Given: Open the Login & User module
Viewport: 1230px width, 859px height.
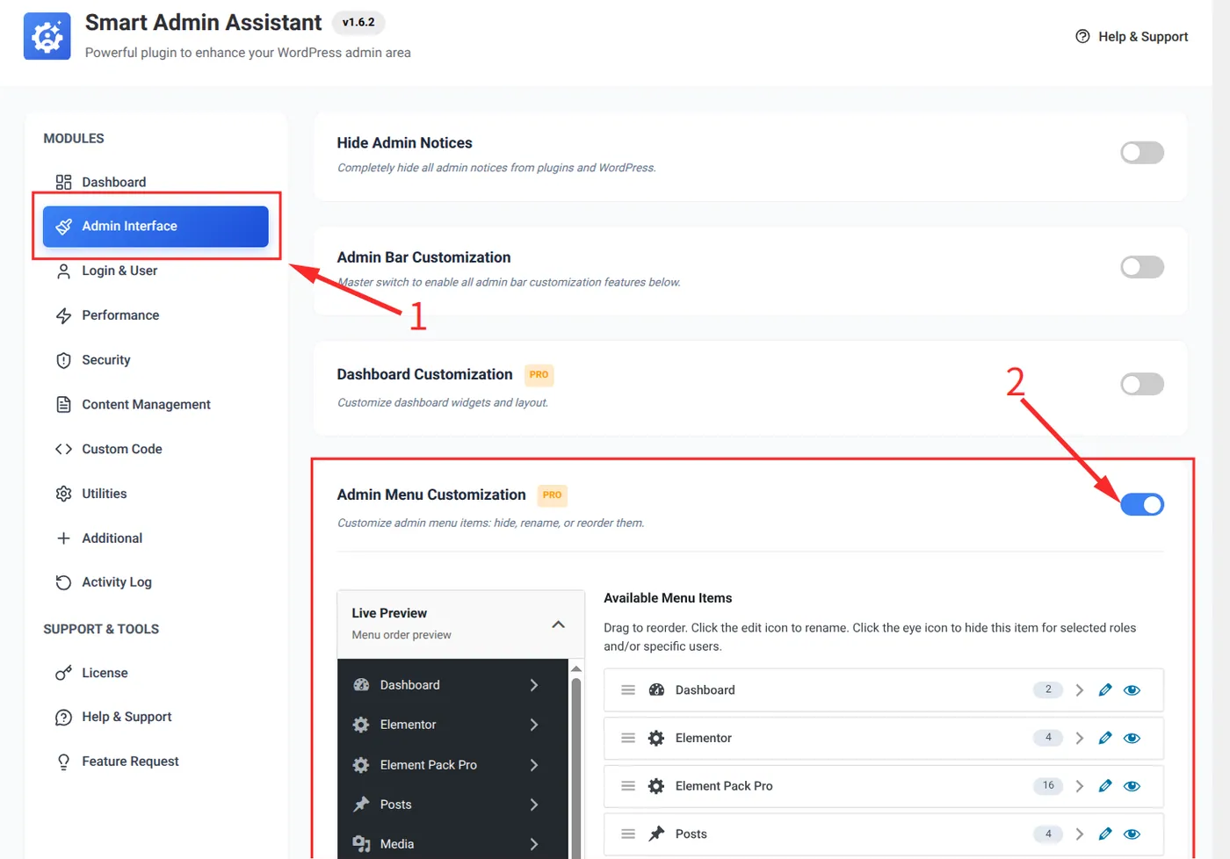Looking at the screenshot, I should click(x=156, y=271).
